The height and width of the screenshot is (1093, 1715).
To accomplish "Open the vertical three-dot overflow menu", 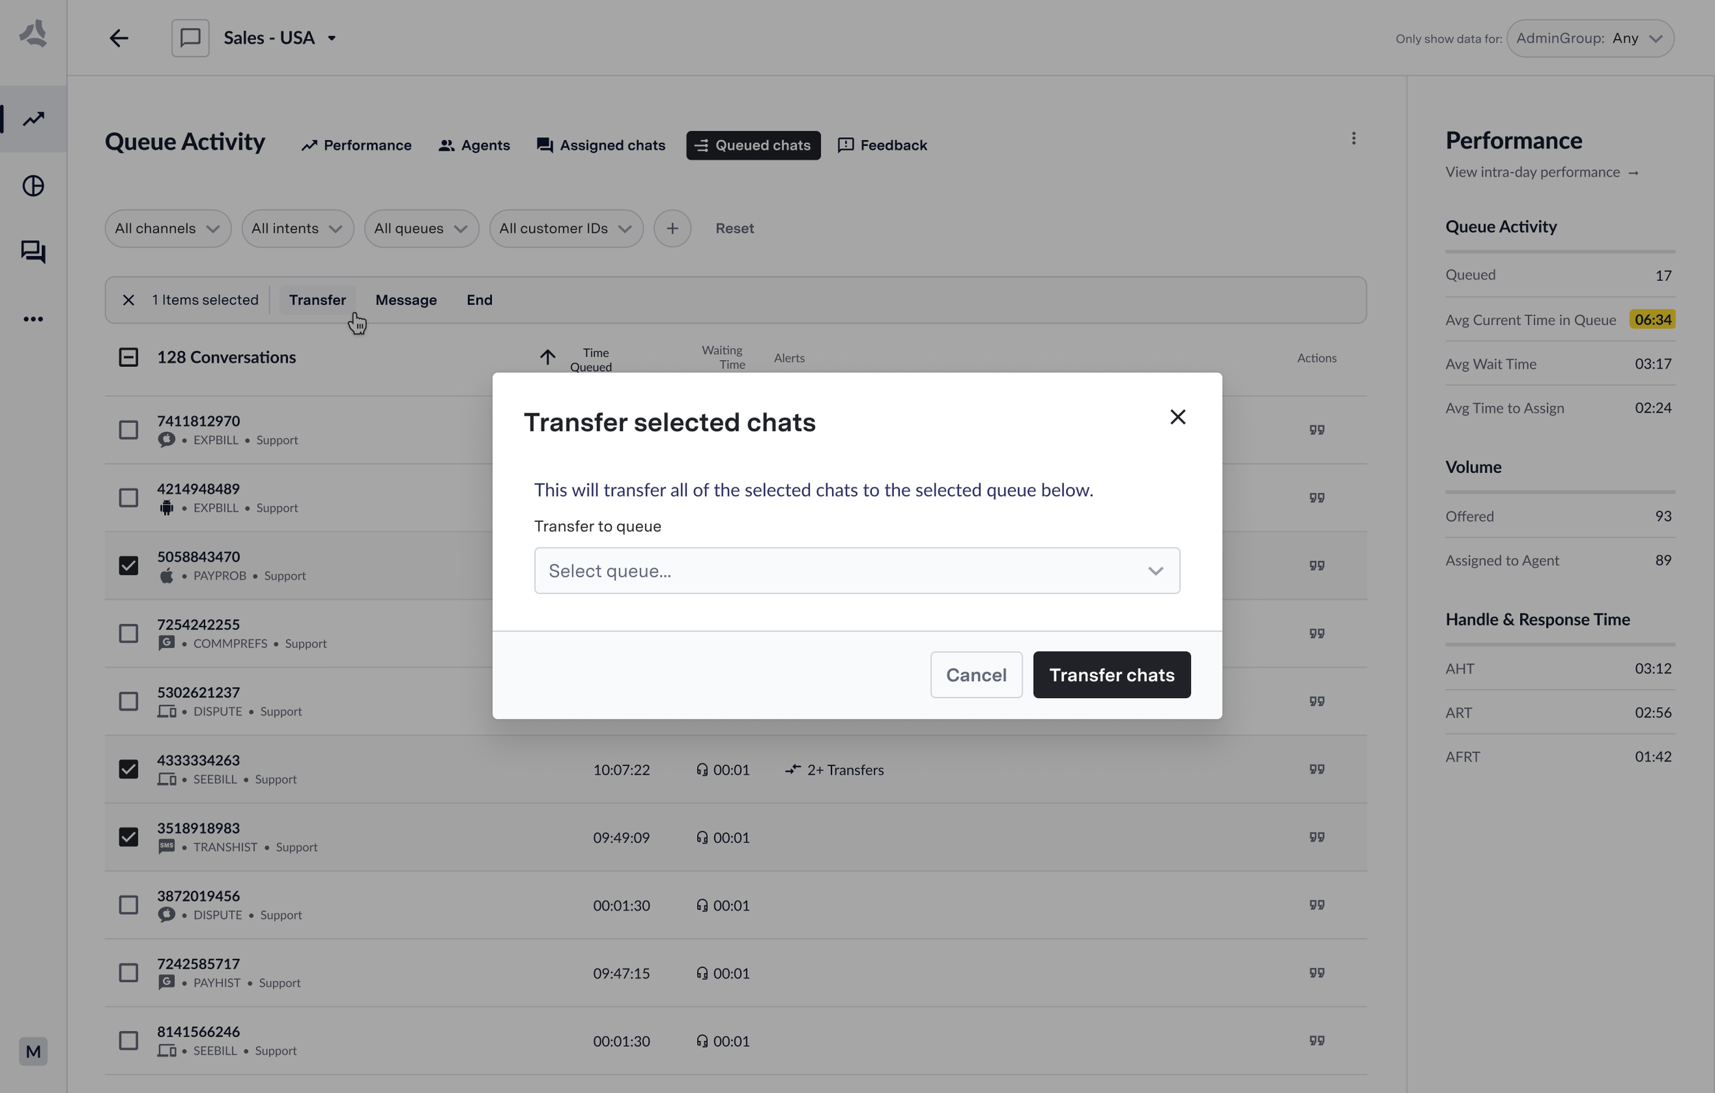I will (1353, 139).
